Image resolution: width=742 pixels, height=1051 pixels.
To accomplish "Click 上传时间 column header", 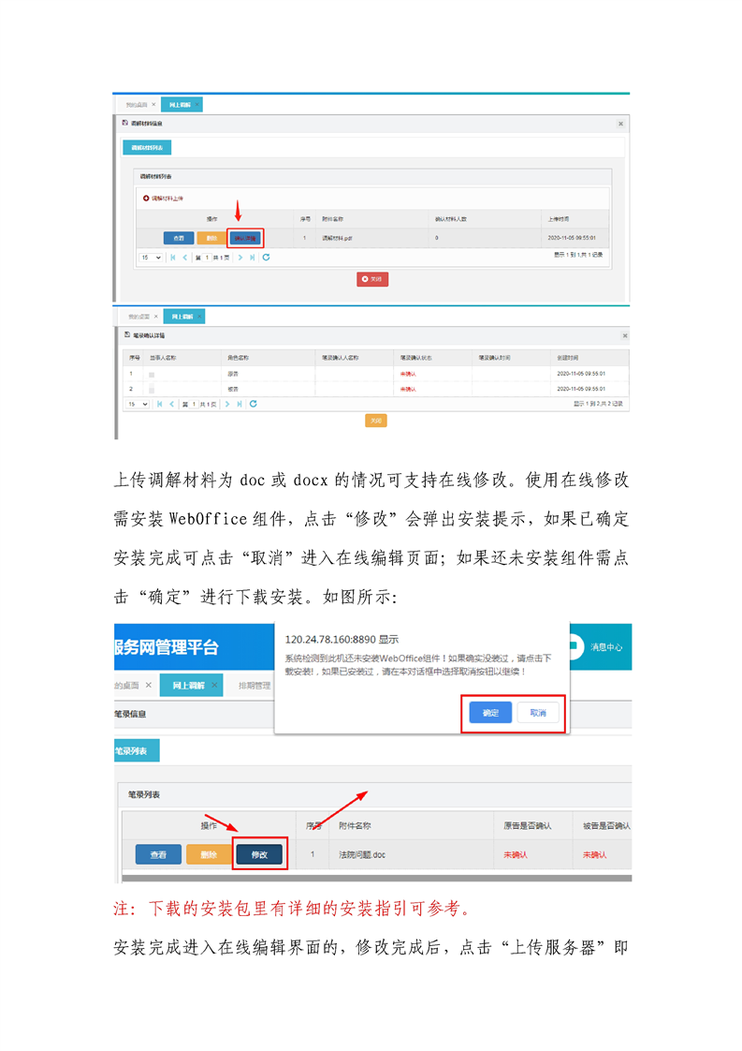I will point(559,219).
